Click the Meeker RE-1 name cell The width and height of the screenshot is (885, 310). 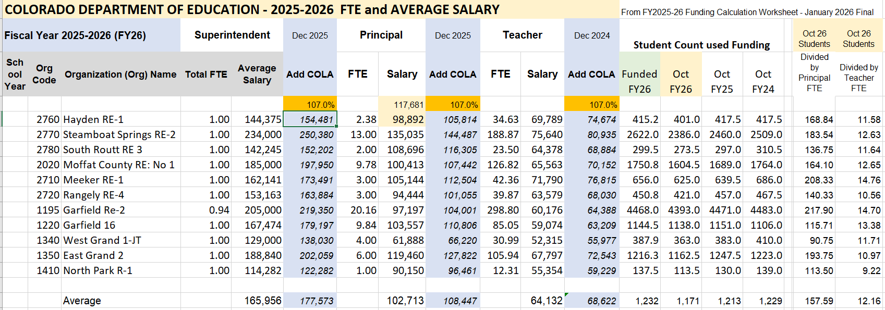[121, 180]
